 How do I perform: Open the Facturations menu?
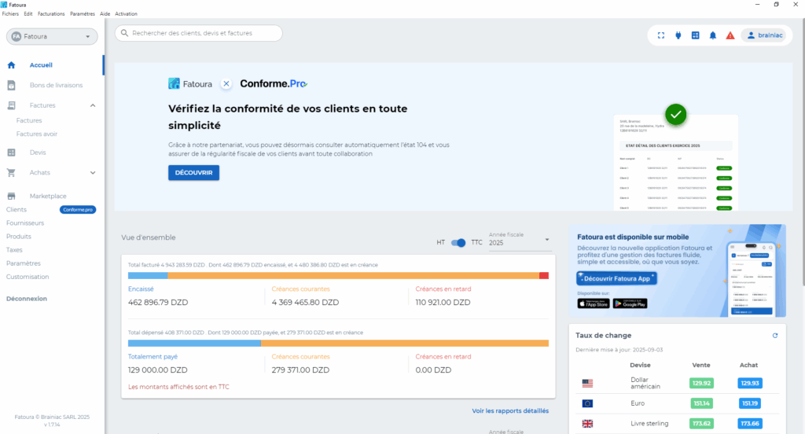click(x=51, y=14)
